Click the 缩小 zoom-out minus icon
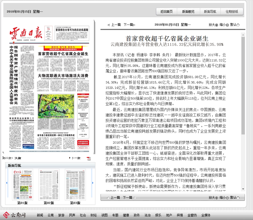Screen dimensions: 253x220 pyautogui.click(x=227, y=25)
